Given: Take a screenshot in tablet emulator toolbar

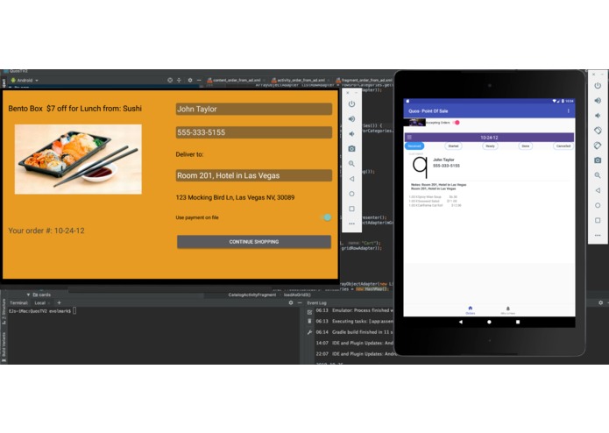Looking at the screenshot, I should pyautogui.click(x=598, y=160).
